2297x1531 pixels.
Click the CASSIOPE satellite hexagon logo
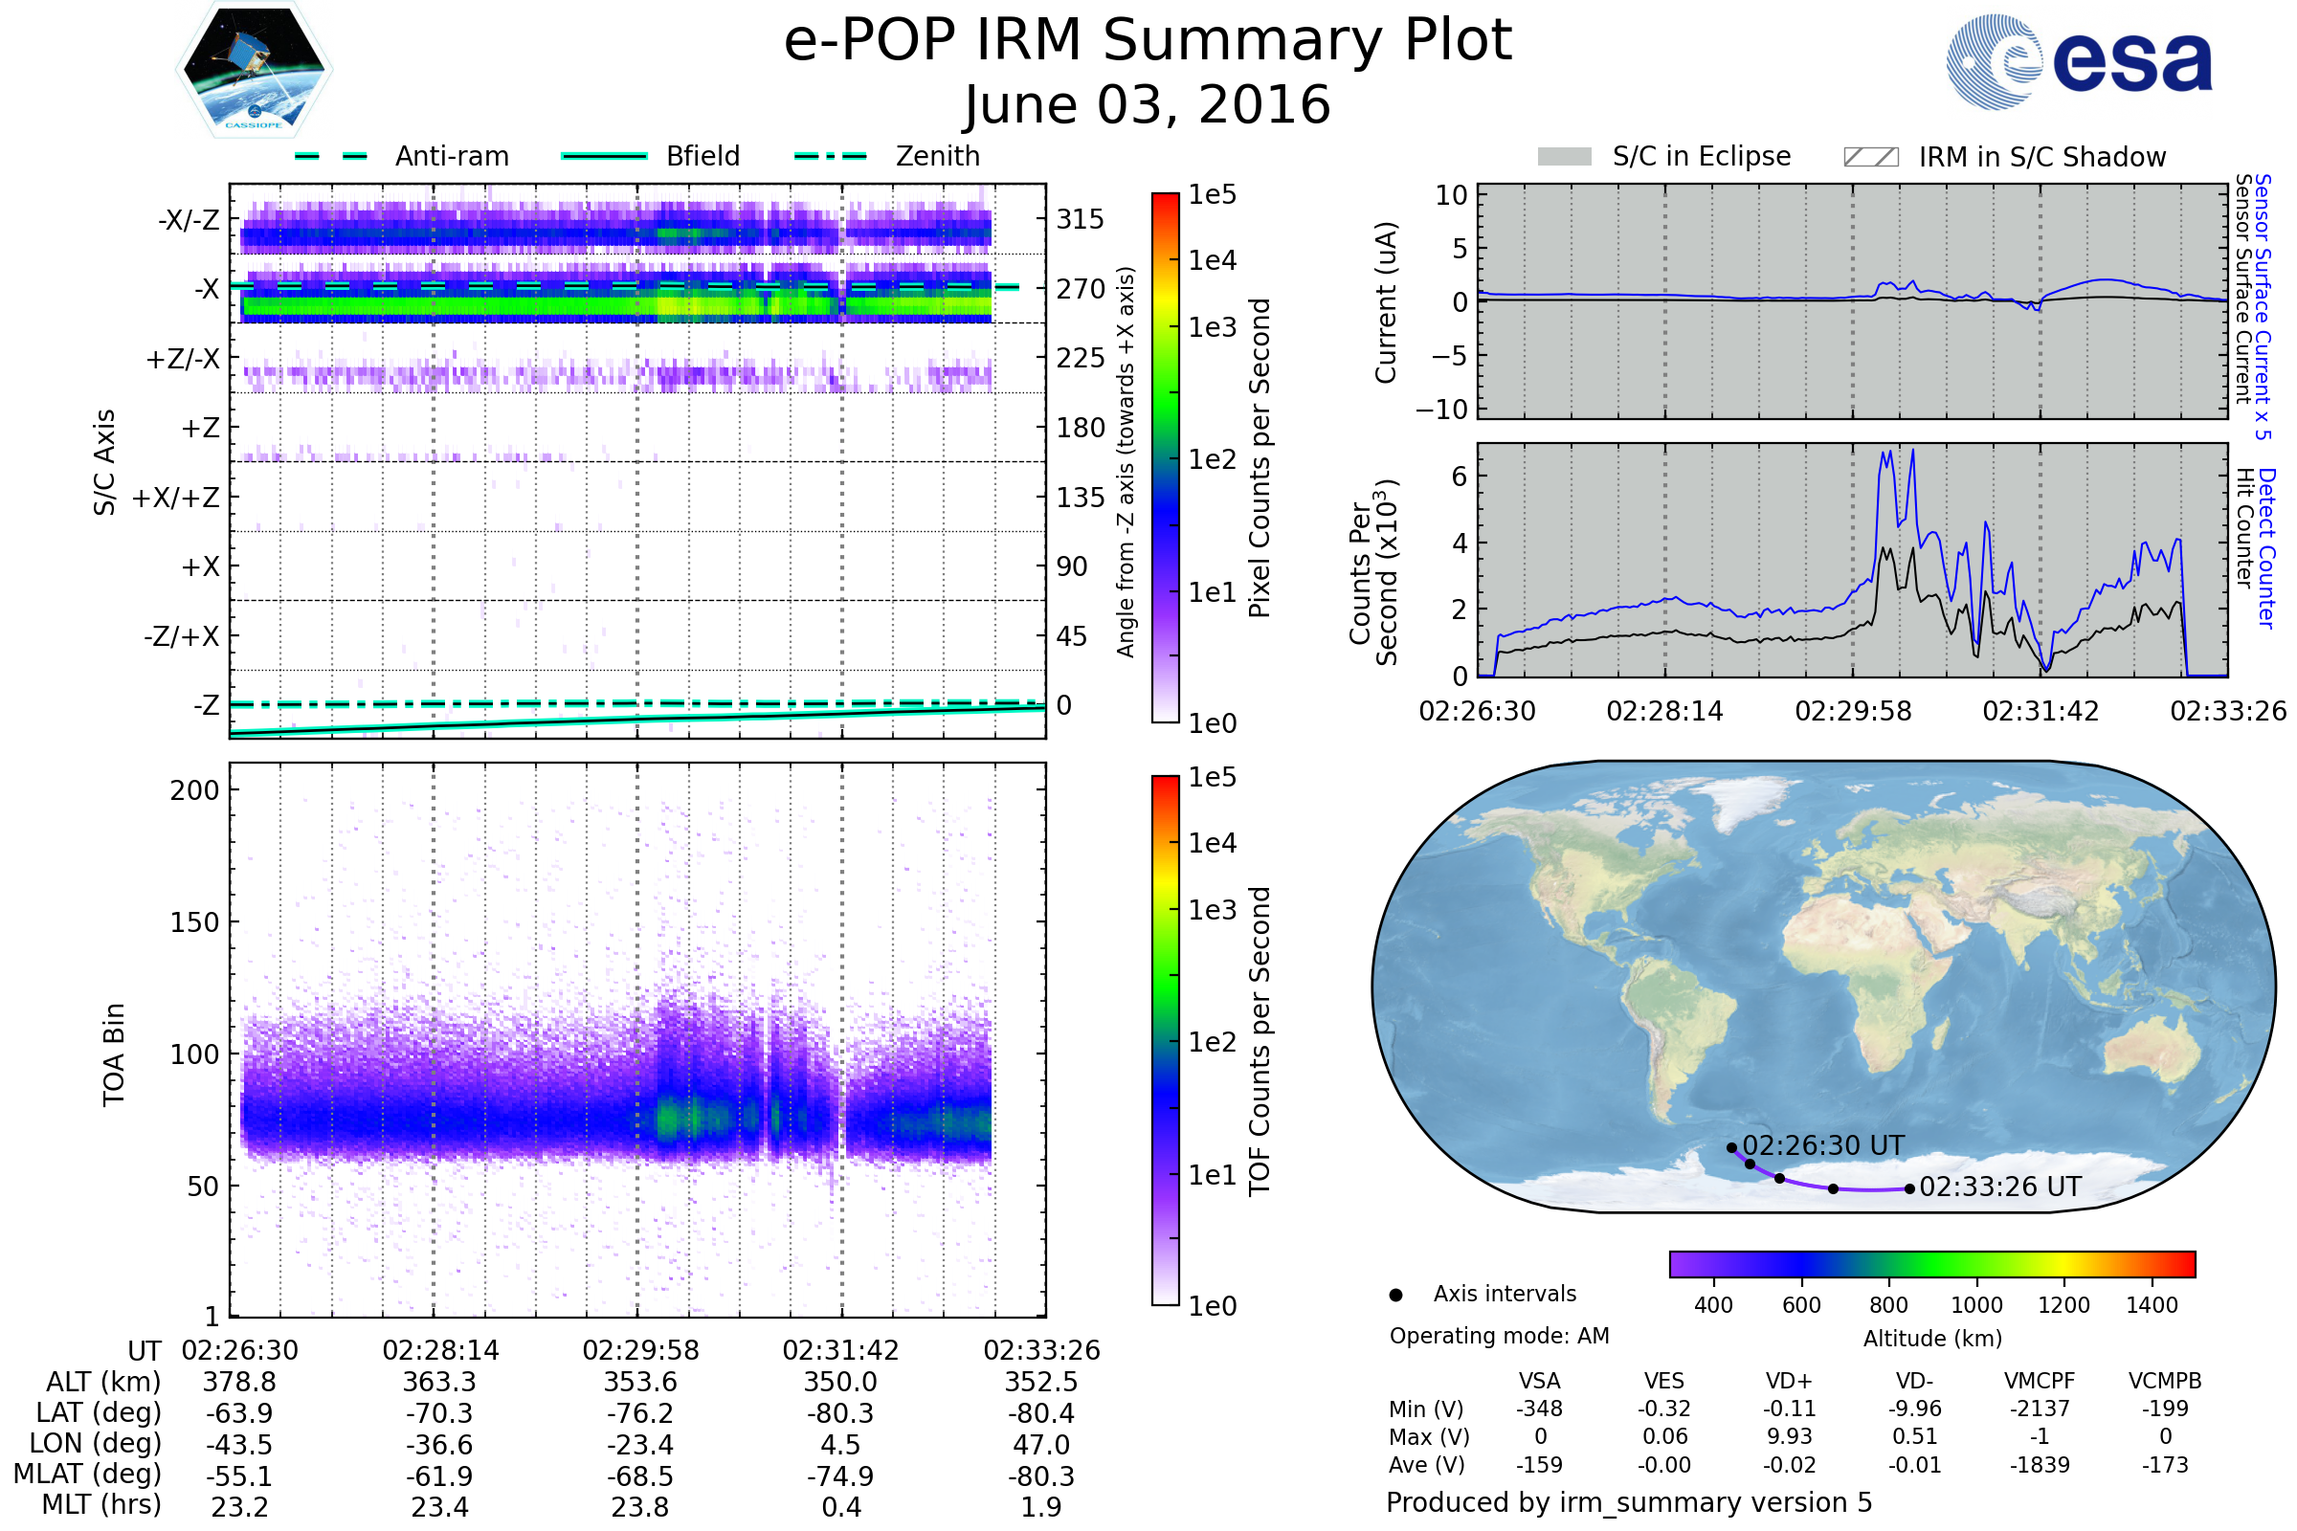coord(254,70)
